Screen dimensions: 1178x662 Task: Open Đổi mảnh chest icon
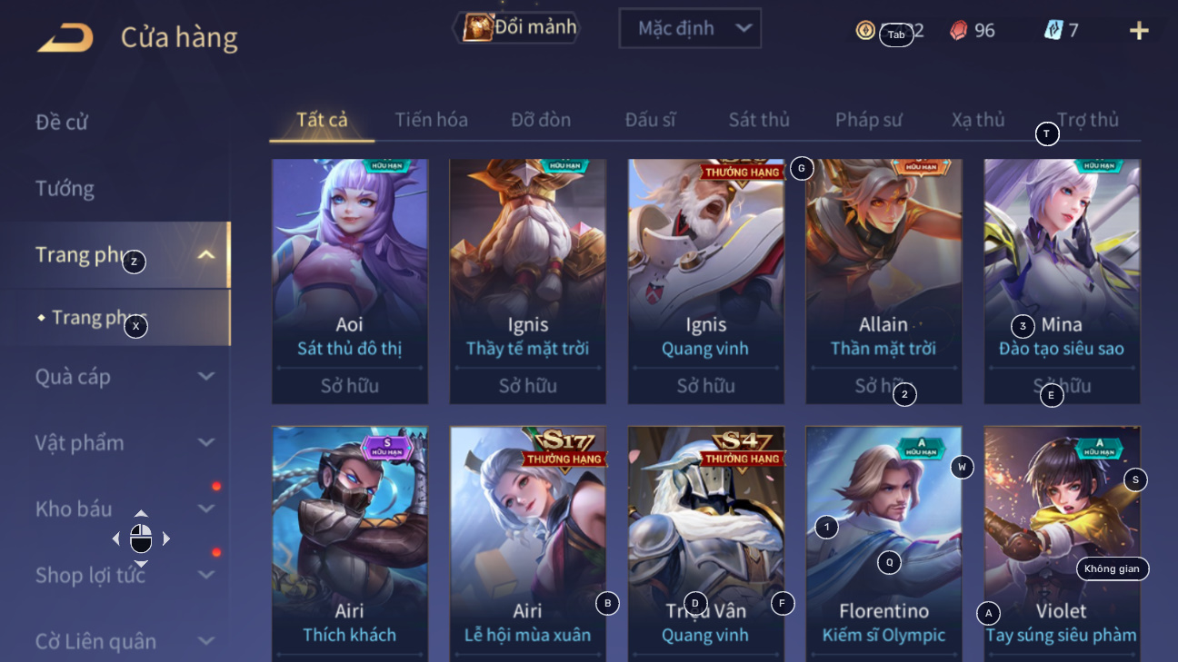pos(478,27)
